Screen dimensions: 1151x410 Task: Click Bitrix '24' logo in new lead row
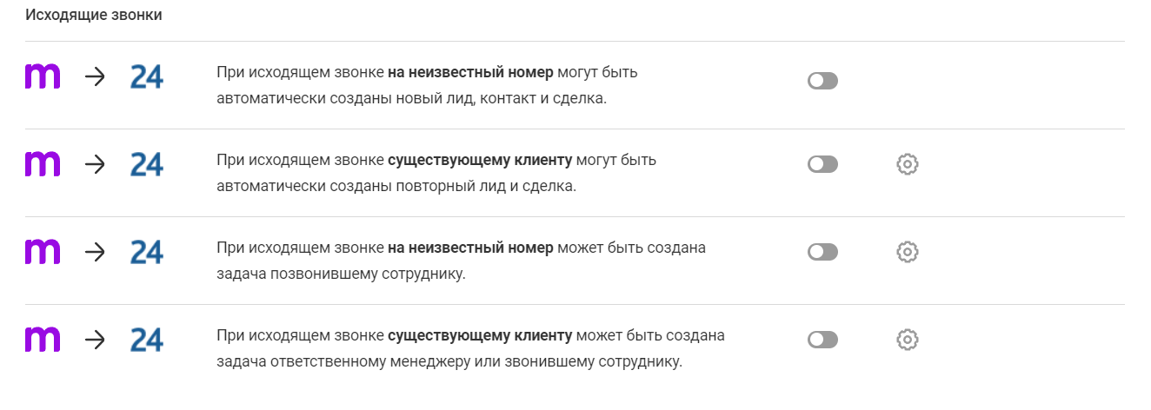(146, 76)
